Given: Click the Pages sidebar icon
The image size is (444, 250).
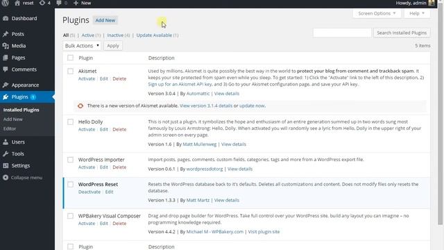Looking at the screenshot, I should 6,58.
